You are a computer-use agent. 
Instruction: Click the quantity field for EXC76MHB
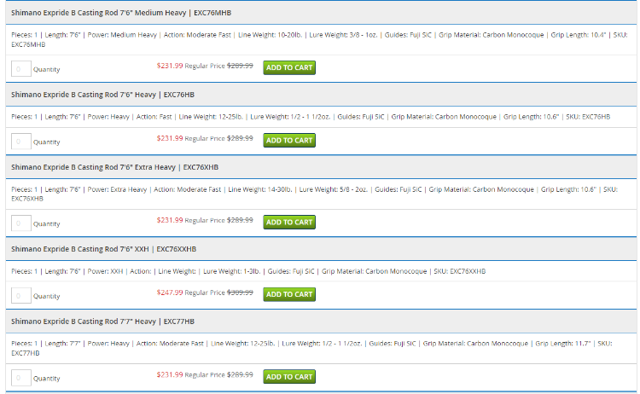point(21,69)
